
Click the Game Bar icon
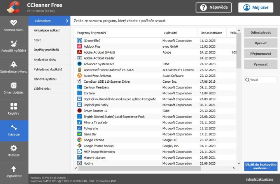tap(79, 134)
